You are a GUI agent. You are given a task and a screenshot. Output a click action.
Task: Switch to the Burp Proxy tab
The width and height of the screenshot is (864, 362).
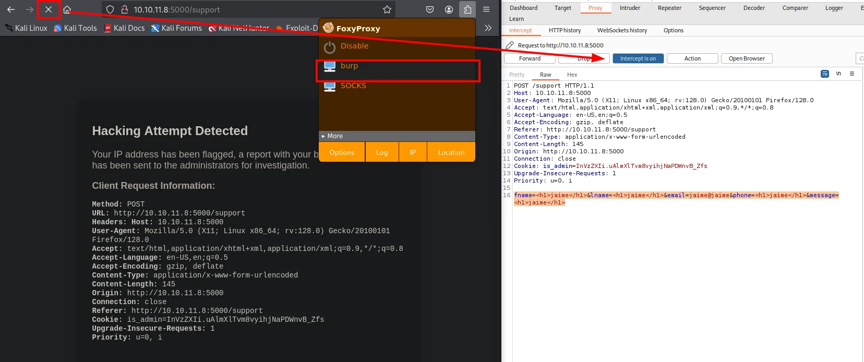595,8
